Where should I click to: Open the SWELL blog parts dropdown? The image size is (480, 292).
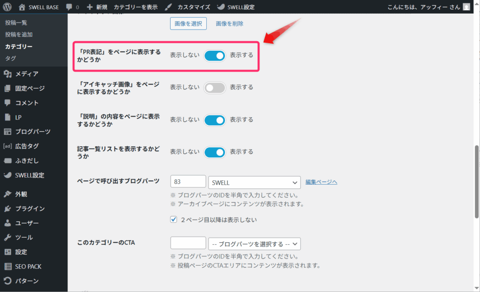pyautogui.click(x=255, y=182)
